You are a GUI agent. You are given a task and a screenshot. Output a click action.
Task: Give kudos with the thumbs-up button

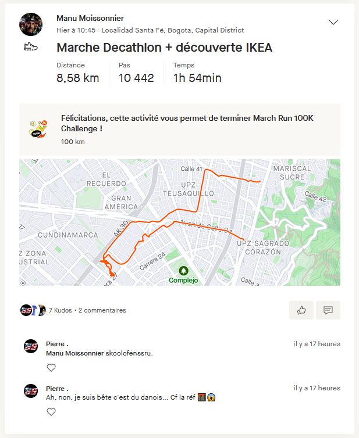click(x=301, y=310)
